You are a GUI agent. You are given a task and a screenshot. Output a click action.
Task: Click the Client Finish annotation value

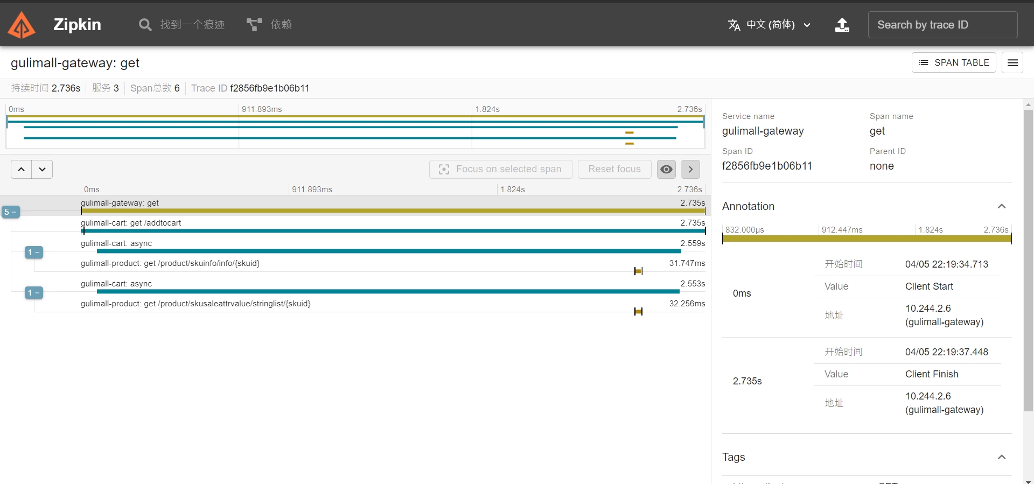tap(932, 374)
